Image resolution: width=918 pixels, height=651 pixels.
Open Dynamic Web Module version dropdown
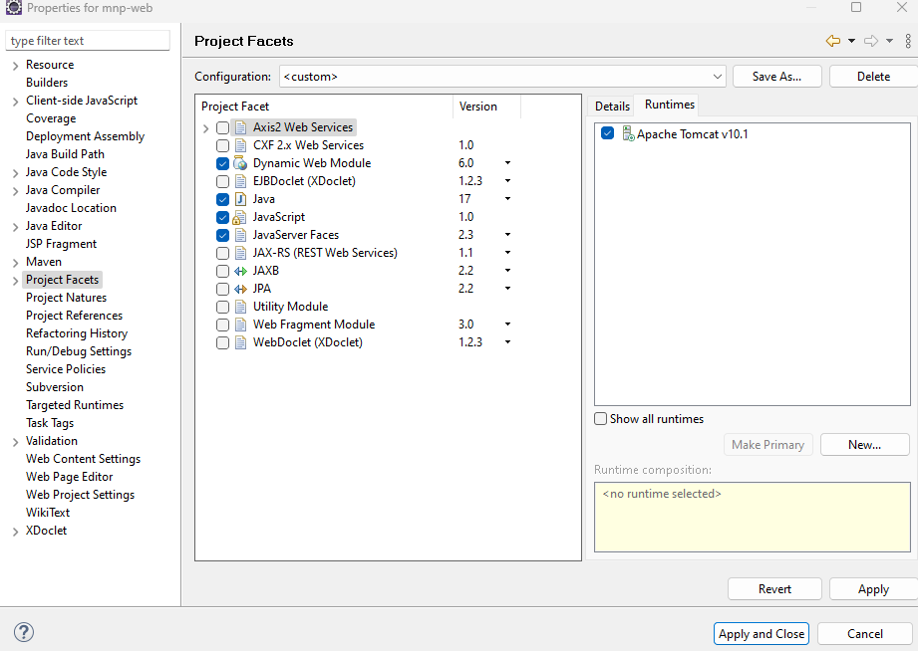[507, 163]
